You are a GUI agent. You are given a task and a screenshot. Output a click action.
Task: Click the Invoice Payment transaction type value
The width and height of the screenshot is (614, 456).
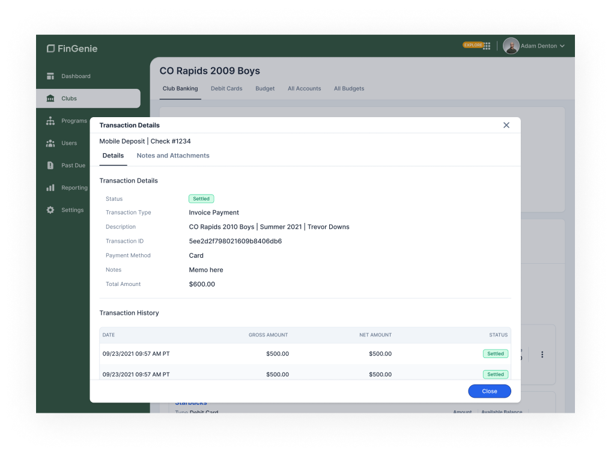tap(214, 212)
